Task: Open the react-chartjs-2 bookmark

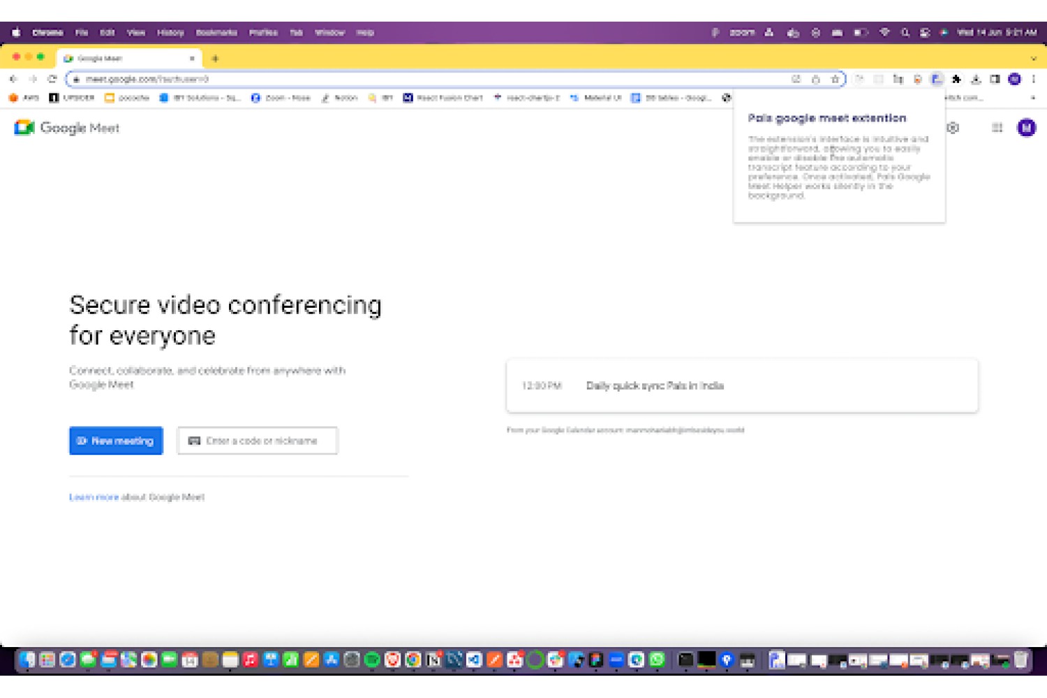Action: pos(527,98)
